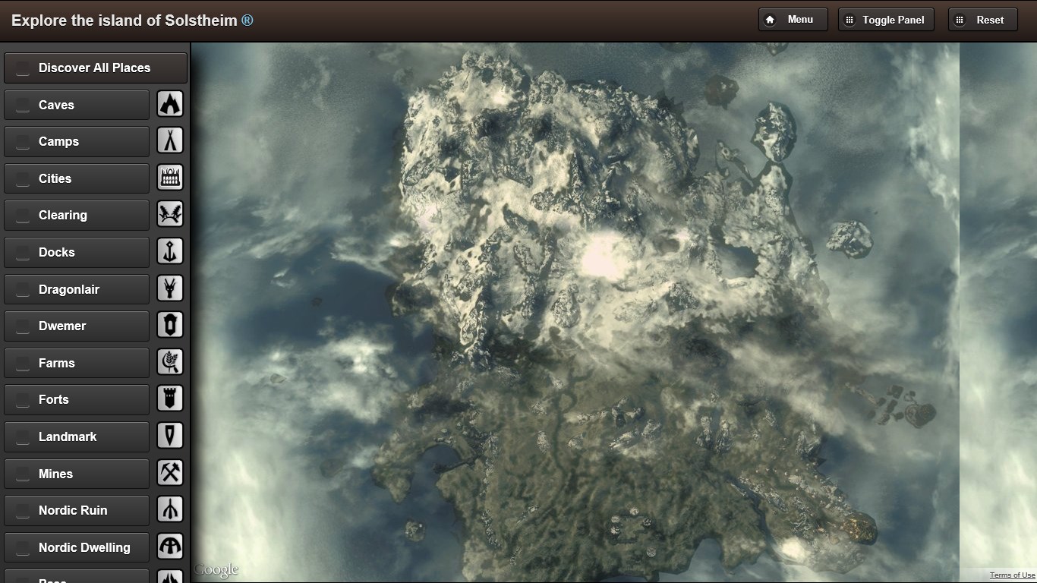Click the Reset button
This screenshot has width=1037, height=583.
coord(983,20)
